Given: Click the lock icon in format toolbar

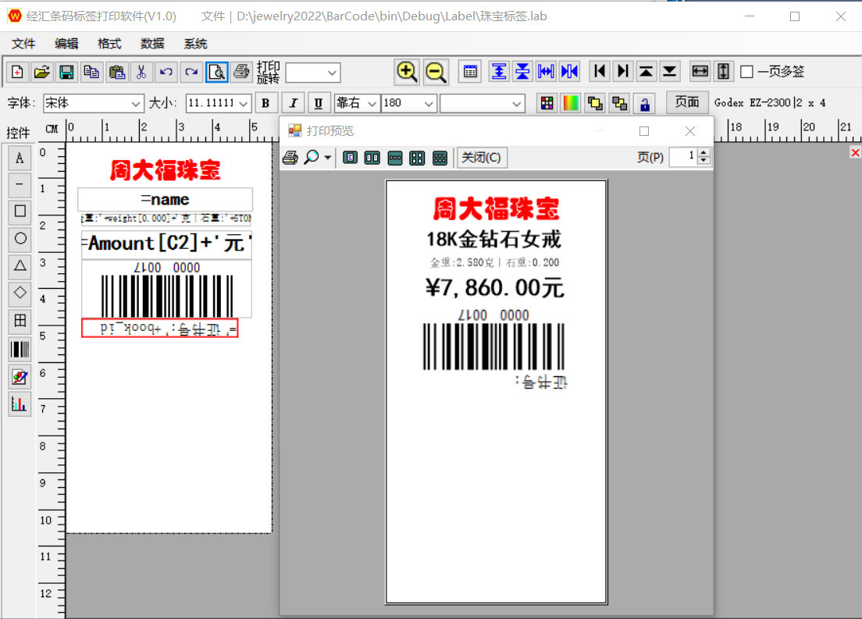Looking at the screenshot, I should 643,103.
